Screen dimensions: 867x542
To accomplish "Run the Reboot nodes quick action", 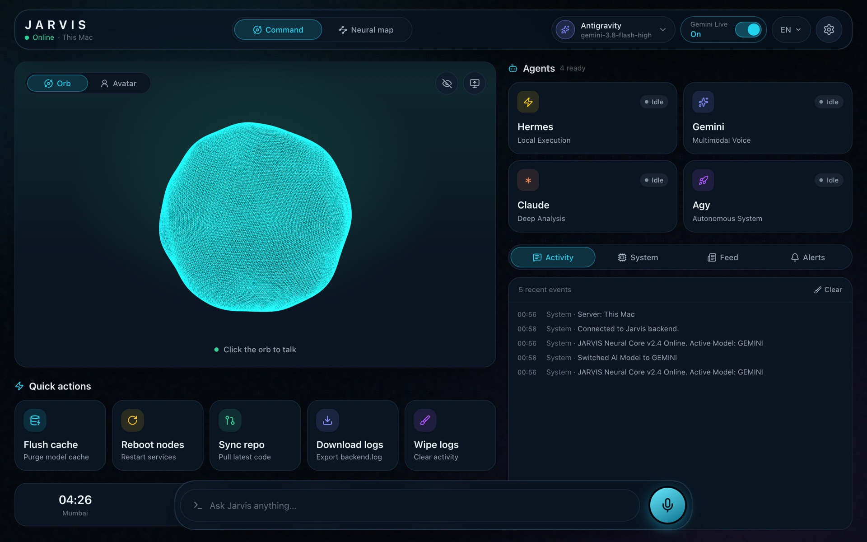I will [x=158, y=435].
